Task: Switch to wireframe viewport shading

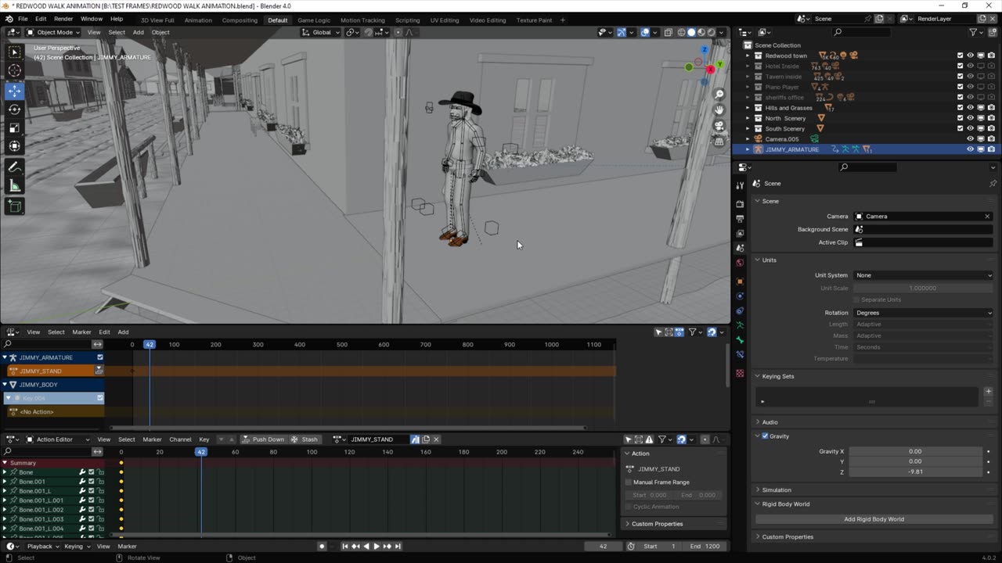Action: (680, 32)
